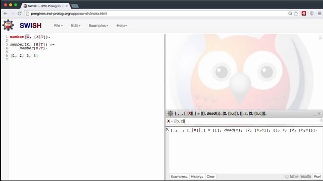Click the browser forward arrow
This screenshot has height=181, width=323.
click(x=12, y=14)
